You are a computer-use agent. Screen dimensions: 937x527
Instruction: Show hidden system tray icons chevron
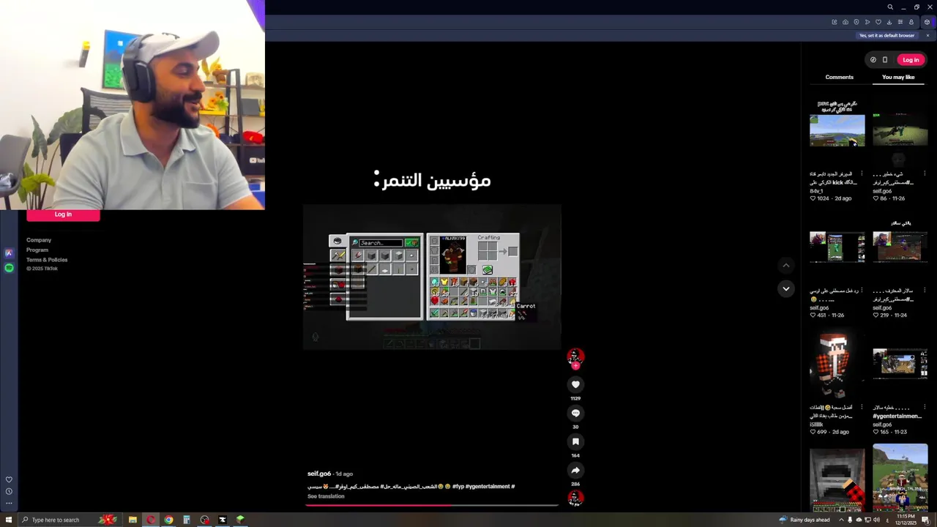[841, 520]
